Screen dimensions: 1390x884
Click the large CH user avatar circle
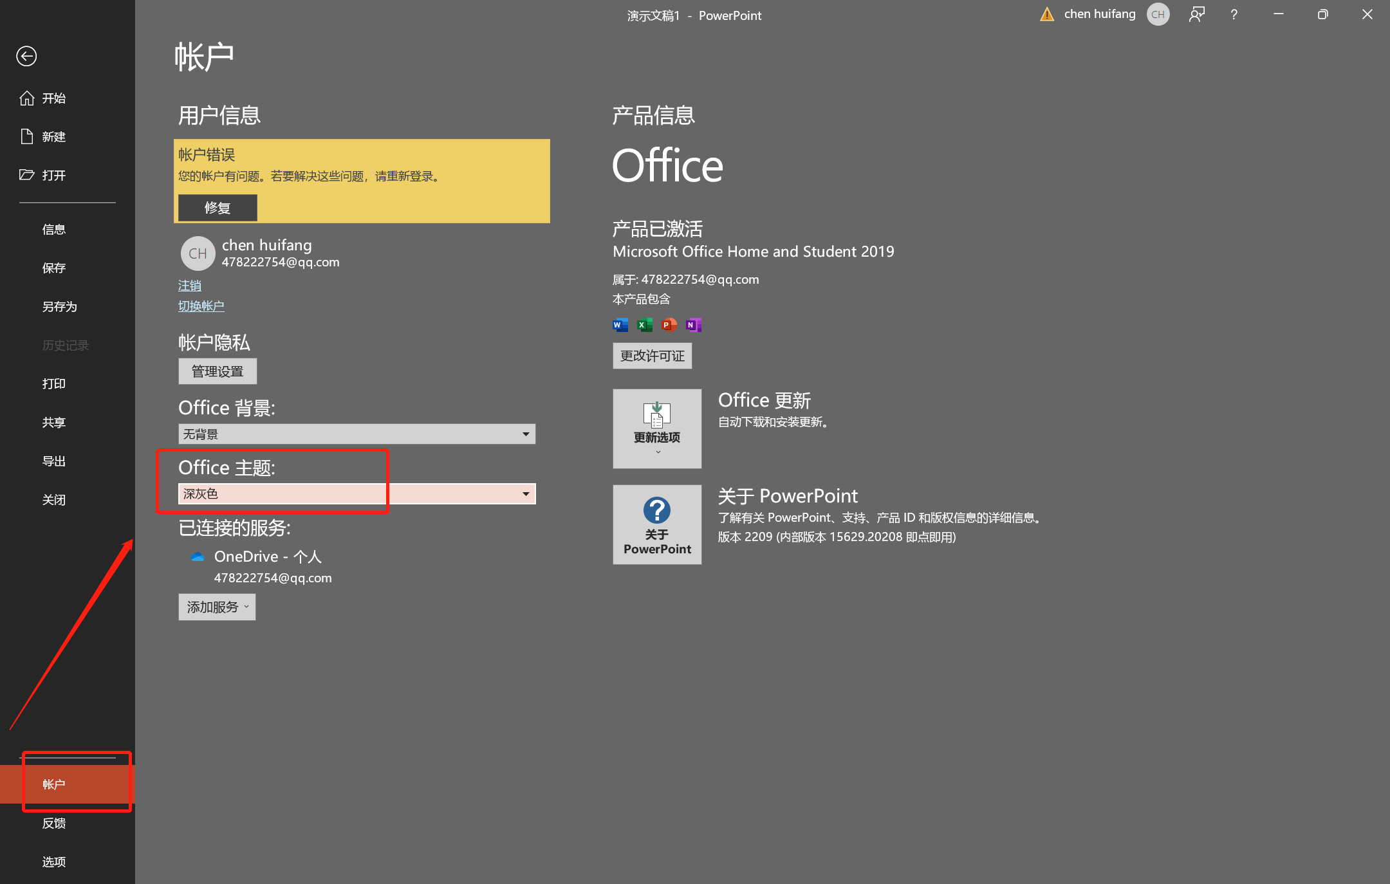click(198, 253)
